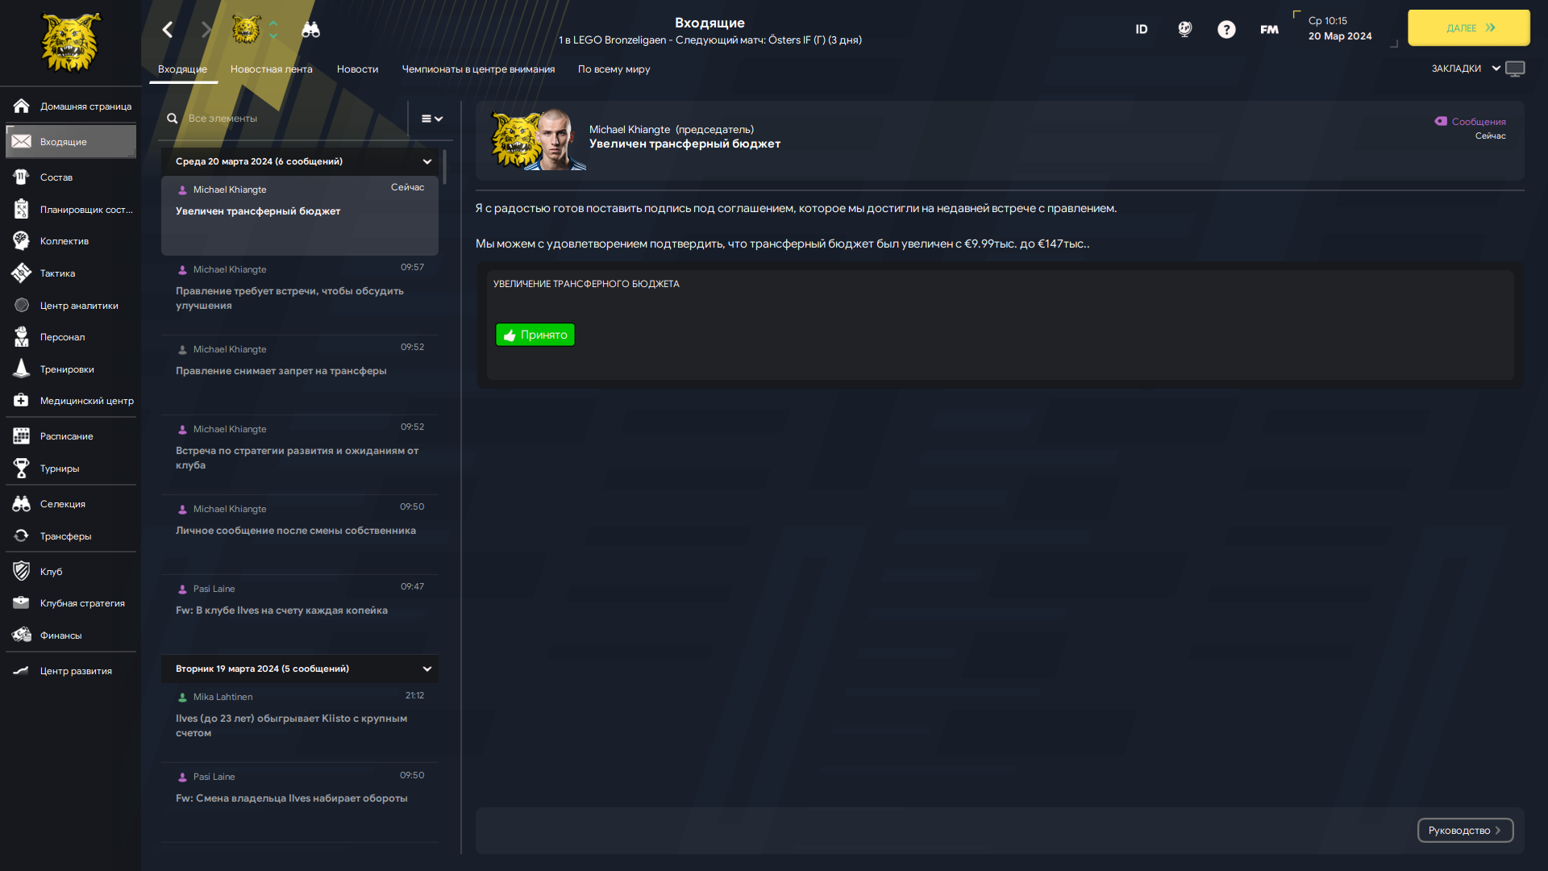Click the Руководство button

(1465, 831)
